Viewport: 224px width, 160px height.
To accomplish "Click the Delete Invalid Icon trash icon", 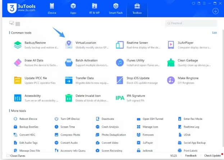I will pos(69,98).
